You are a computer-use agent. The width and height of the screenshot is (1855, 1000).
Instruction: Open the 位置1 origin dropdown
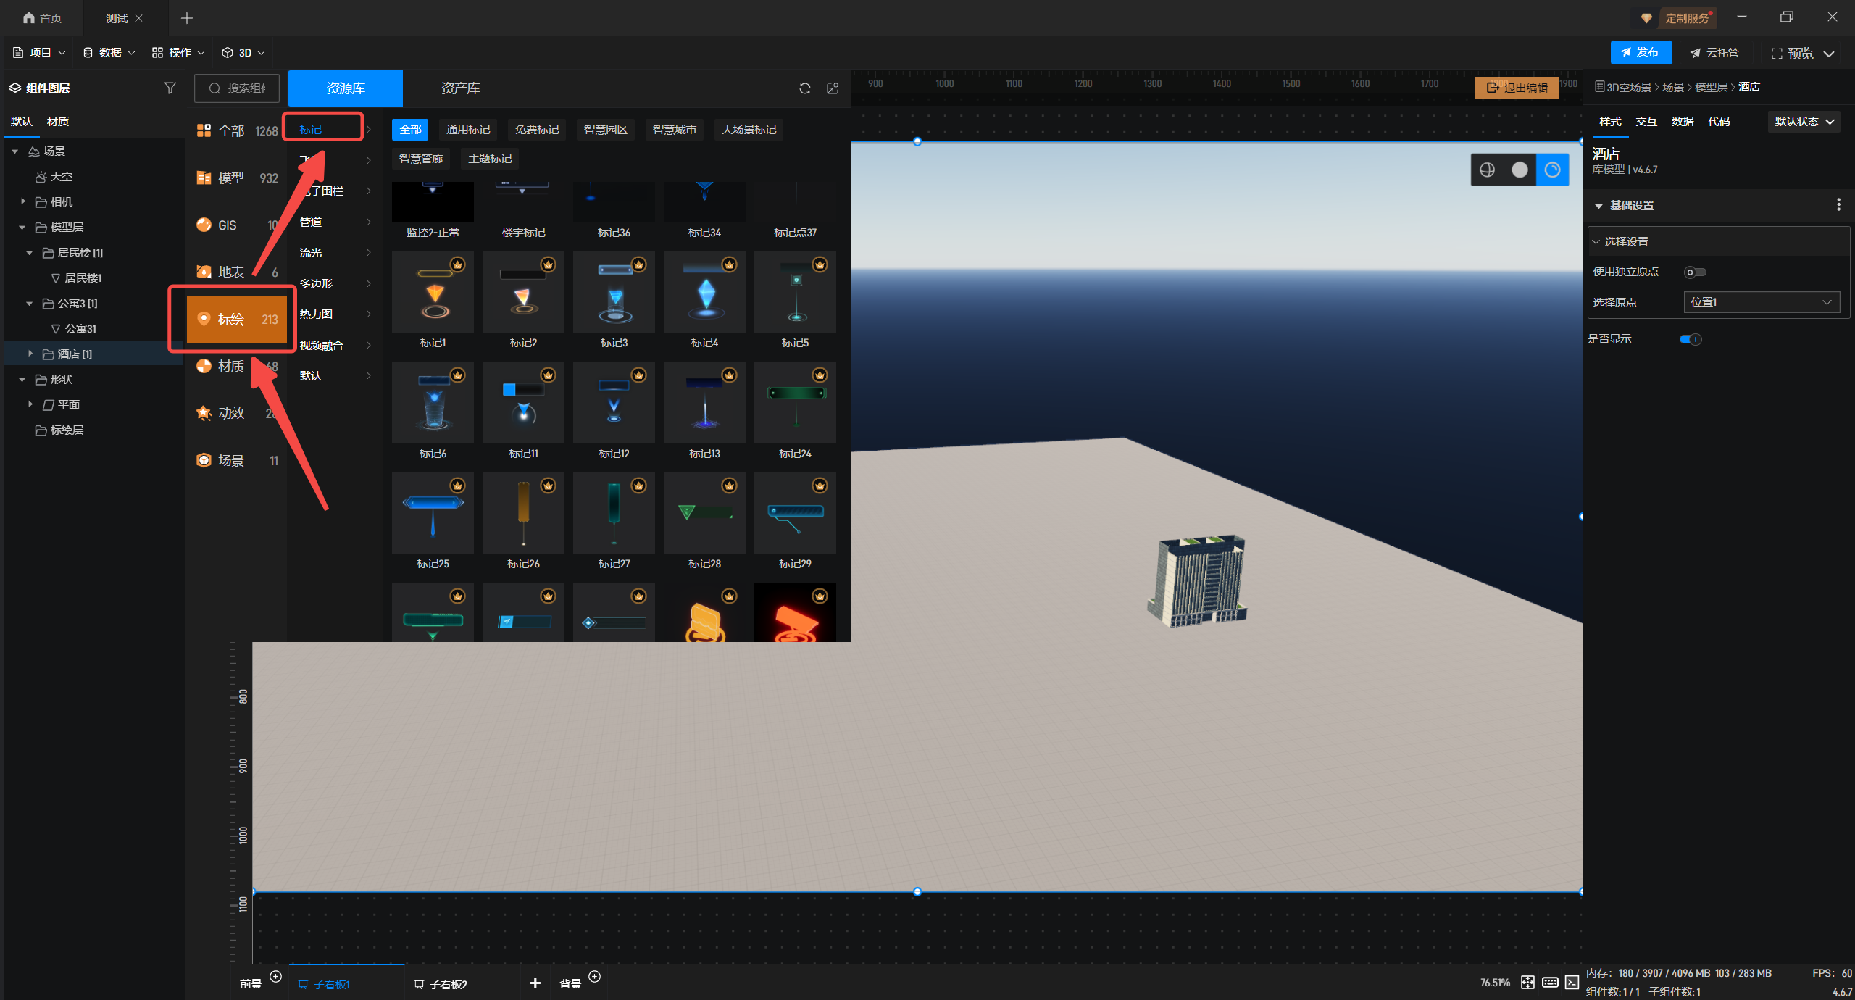tap(1761, 302)
